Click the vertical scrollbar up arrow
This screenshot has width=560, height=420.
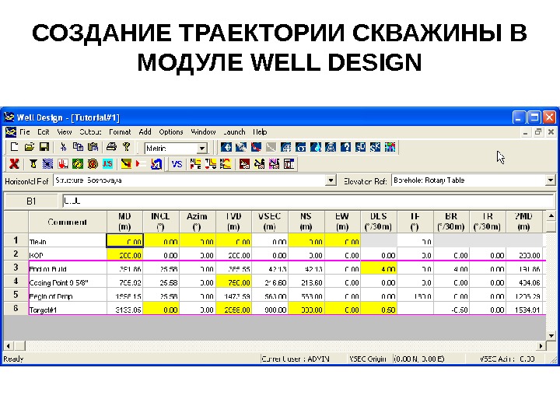[x=551, y=215]
